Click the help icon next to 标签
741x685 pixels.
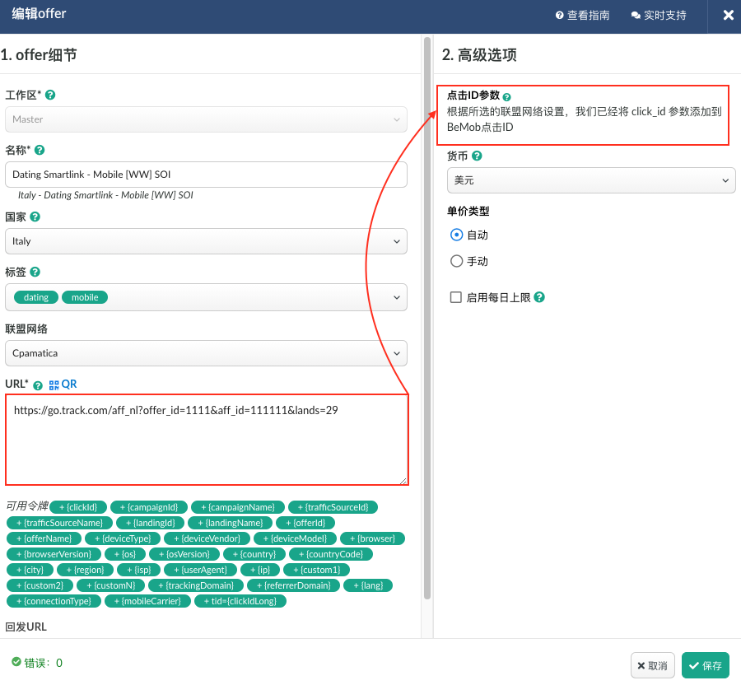point(35,272)
